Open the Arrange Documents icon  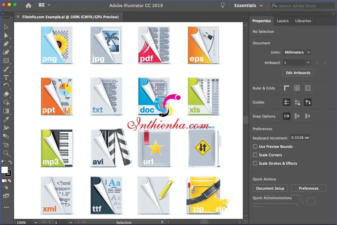pyautogui.click(x=41, y=5)
